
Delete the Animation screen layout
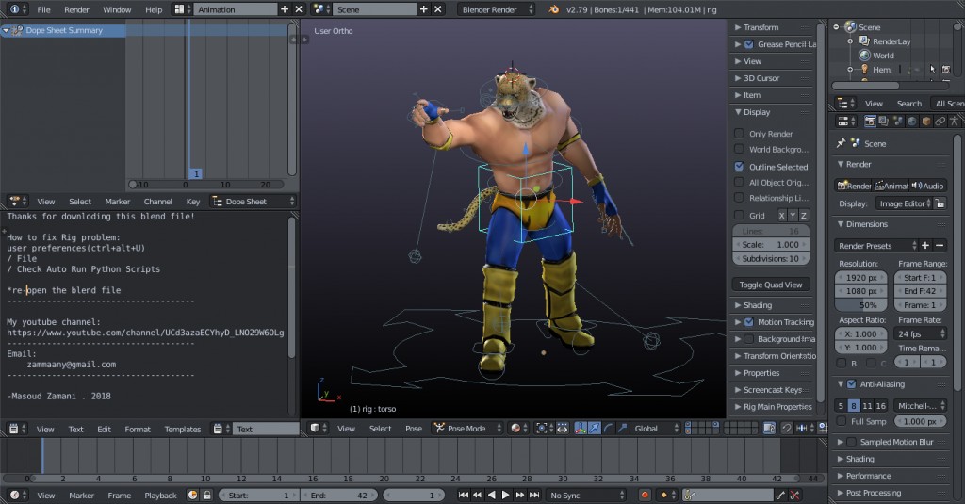tap(299, 9)
